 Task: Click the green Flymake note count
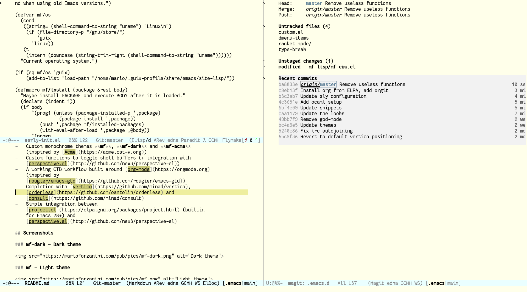(256, 140)
